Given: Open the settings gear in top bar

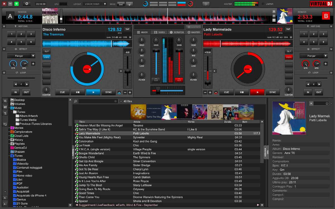Looking at the screenshot, I should point(27,4).
